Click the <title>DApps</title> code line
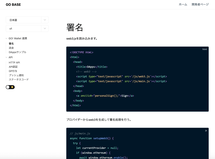Viewport: 215px width, 159px height. (92, 67)
